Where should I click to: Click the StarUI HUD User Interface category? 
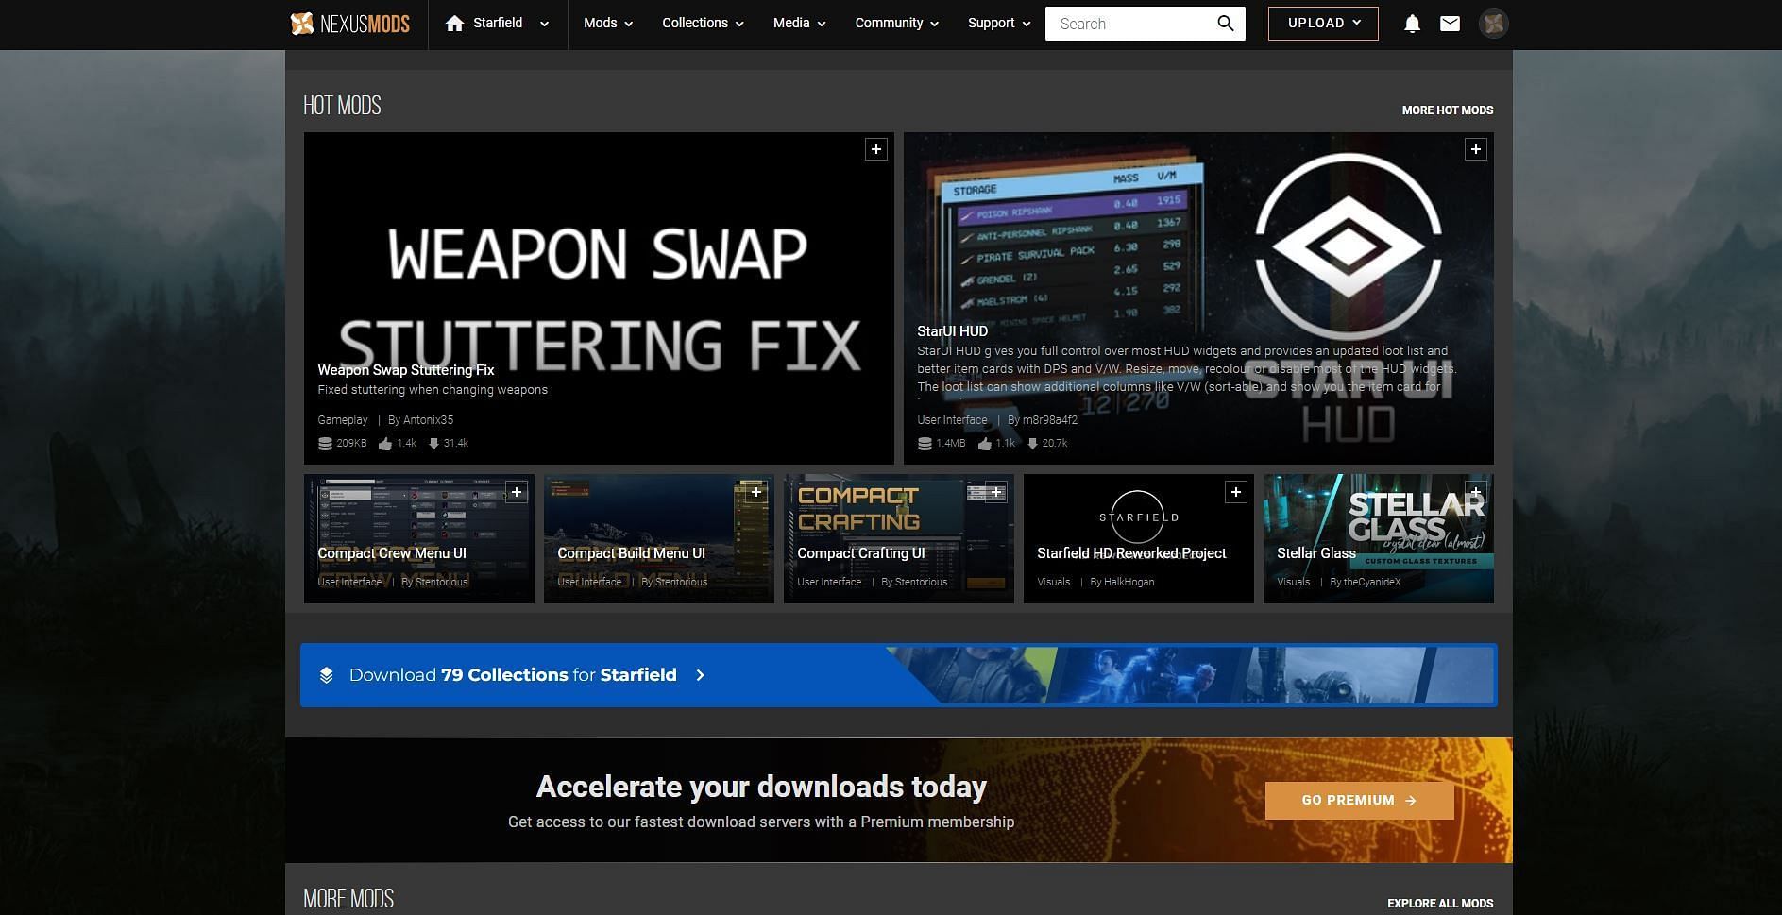tap(952, 420)
